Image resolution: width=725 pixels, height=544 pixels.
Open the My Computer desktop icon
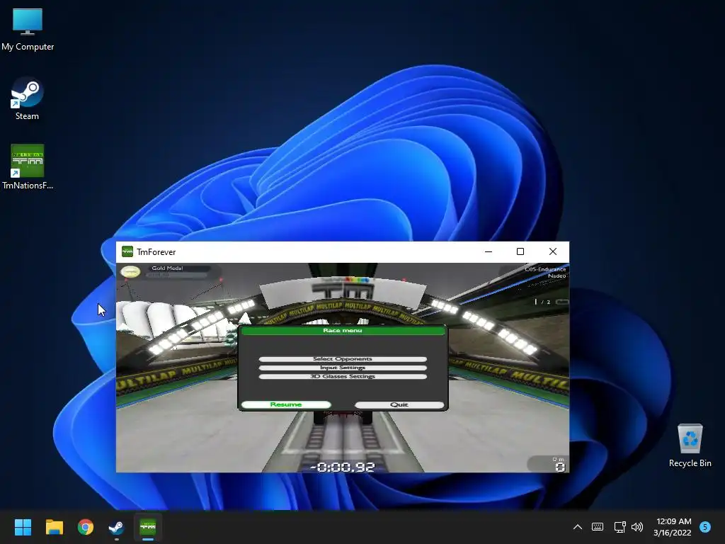tap(28, 30)
